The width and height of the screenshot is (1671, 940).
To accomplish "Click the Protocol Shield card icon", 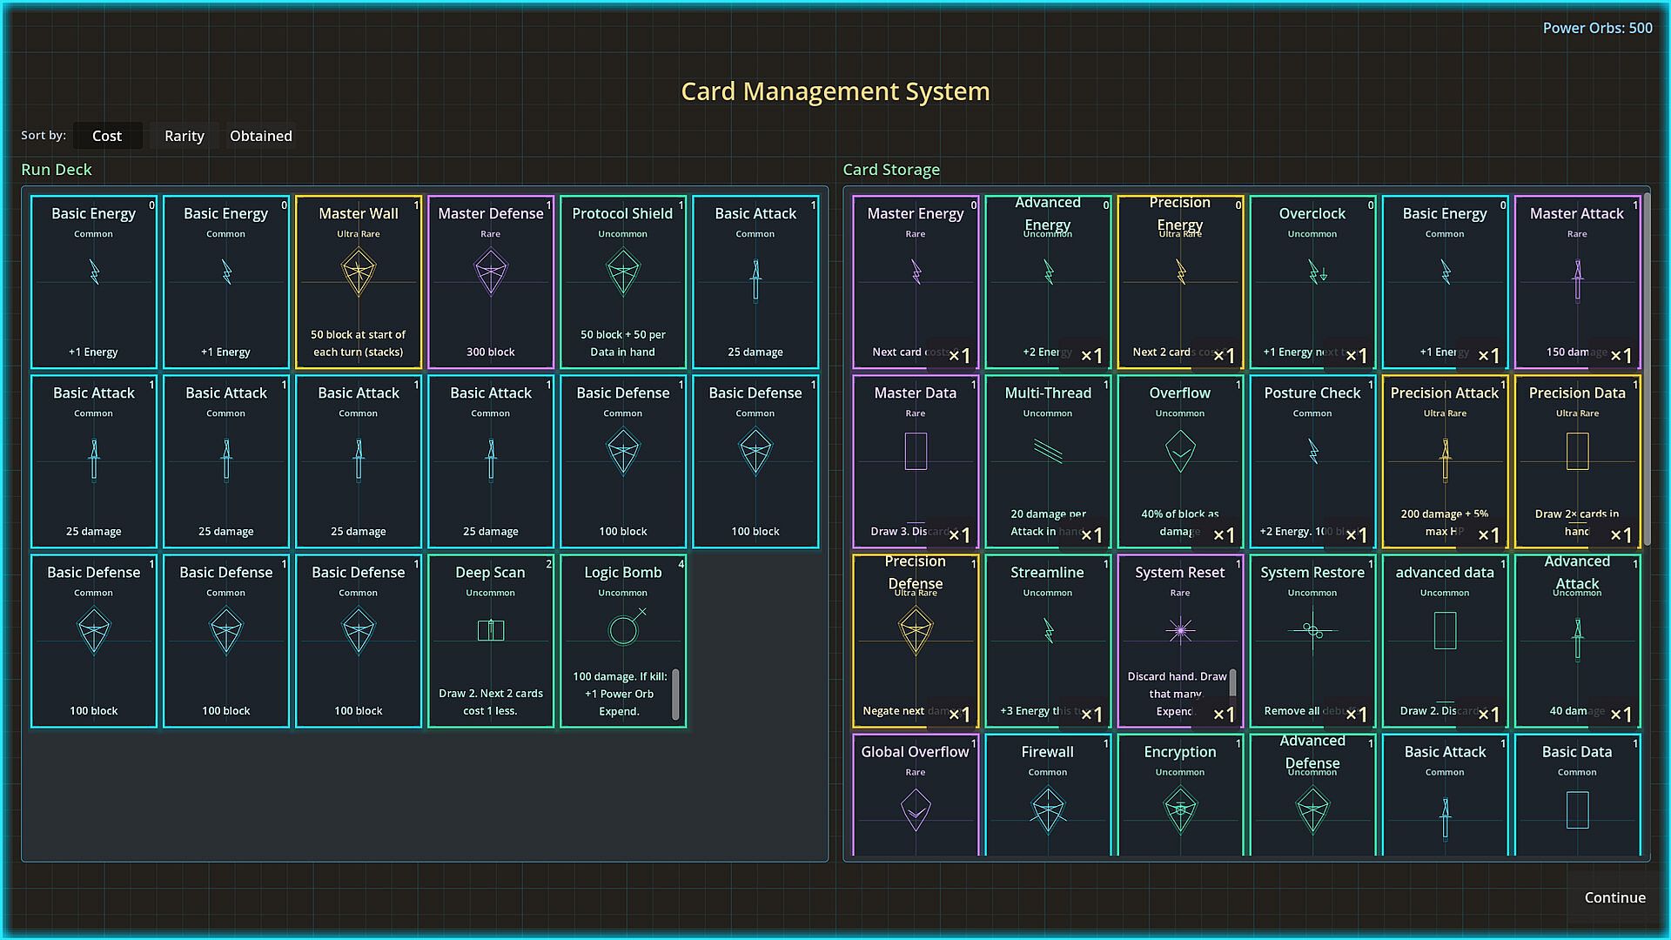I will [x=622, y=272].
